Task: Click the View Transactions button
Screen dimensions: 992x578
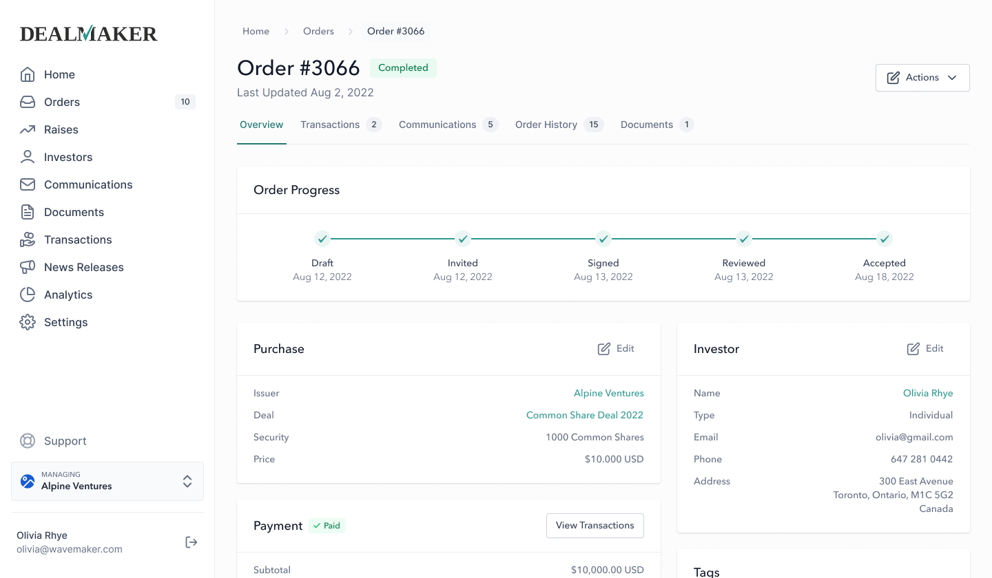Action: tap(595, 526)
